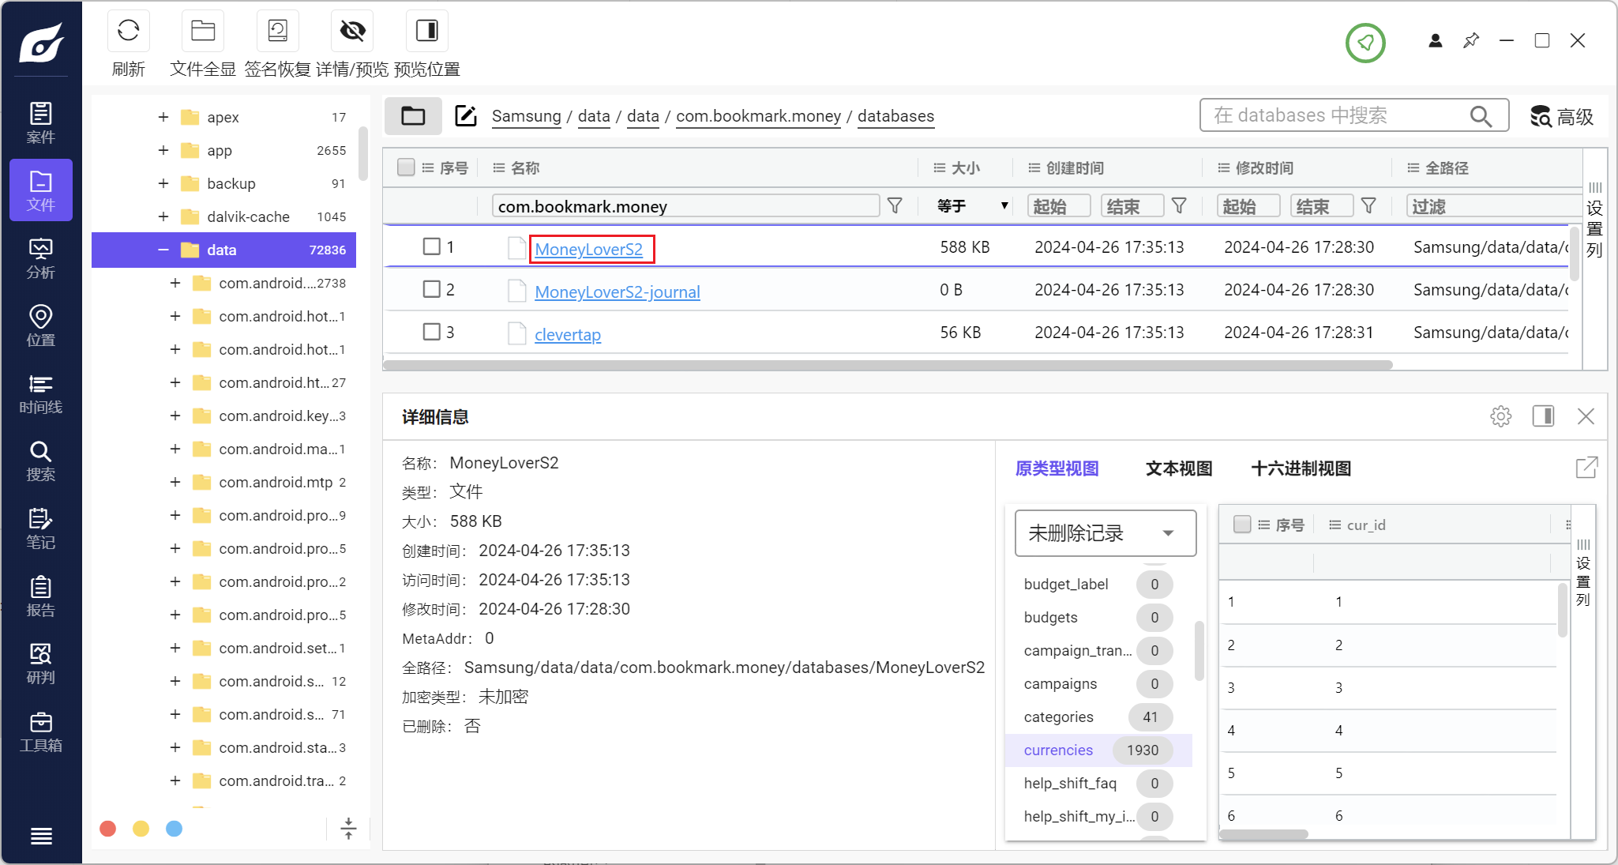This screenshot has width=1618, height=865.
Task: Tick checkbox for row 1 MoneyLoverS2
Action: (x=431, y=246)
